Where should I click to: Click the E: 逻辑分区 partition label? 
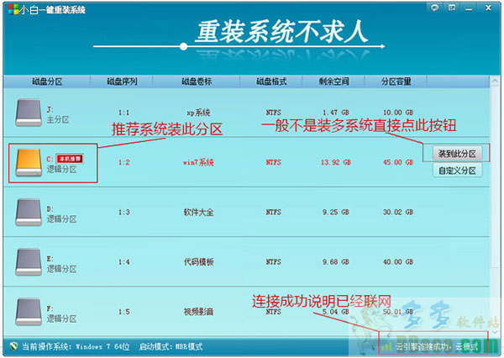pos(61,265)
